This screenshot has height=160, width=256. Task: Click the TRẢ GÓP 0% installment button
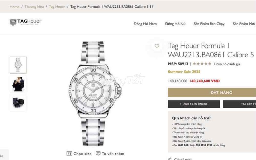(239, 104)
